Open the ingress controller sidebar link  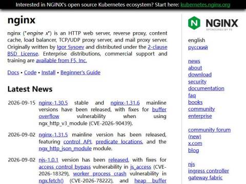(209, 171)
